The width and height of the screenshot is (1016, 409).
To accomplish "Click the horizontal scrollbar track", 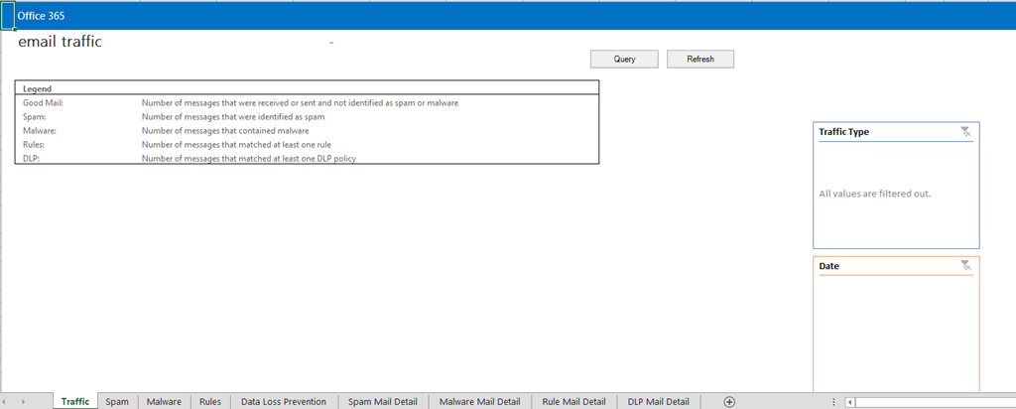I will [x=933, y=402].
